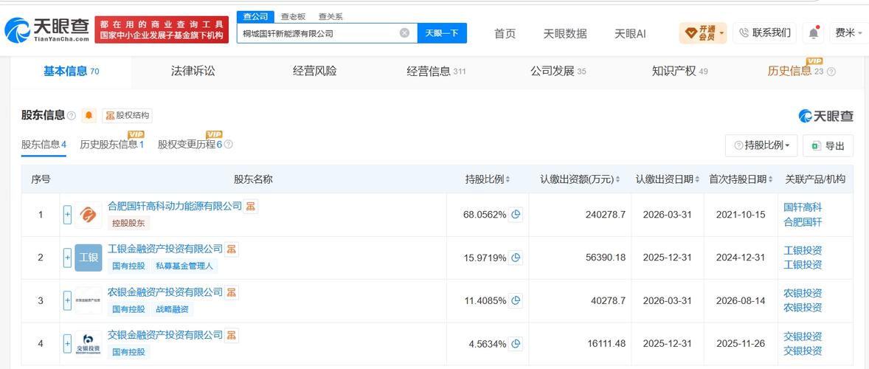Open pie chart for 68.0562% shareholding
This screenshot has height=369, width=869.
516,215
